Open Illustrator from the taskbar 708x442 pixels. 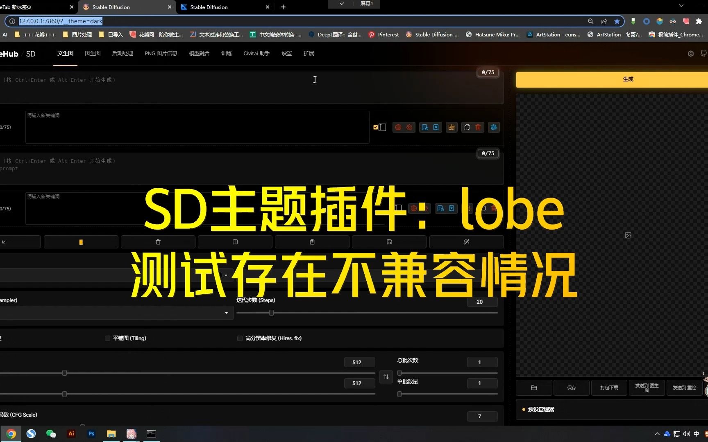point(71,434)
